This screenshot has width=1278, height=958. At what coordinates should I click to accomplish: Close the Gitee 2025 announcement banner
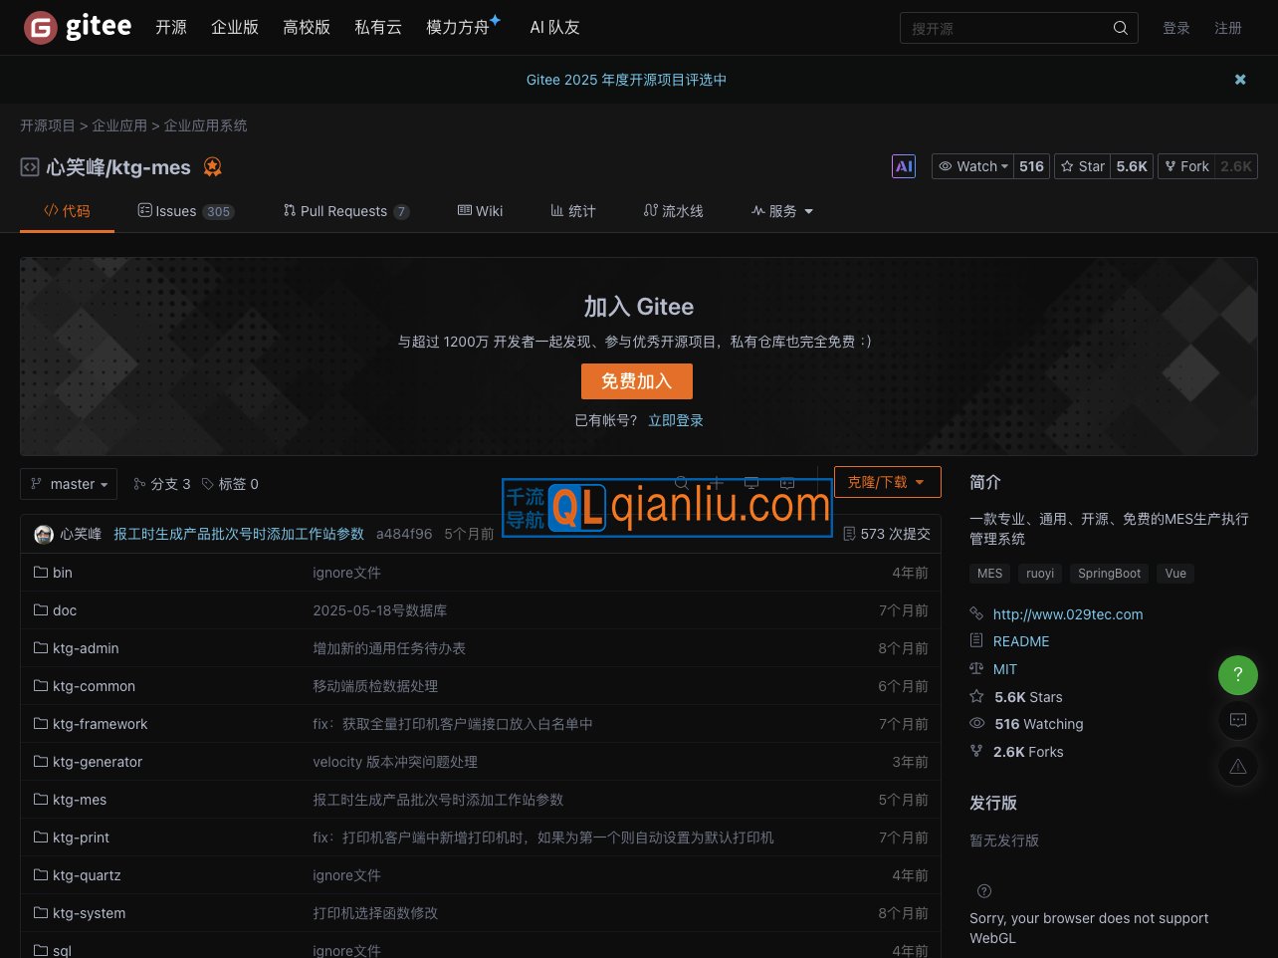point(1240,80)
